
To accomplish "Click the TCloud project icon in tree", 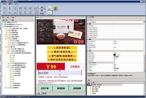I will point(5,27).
